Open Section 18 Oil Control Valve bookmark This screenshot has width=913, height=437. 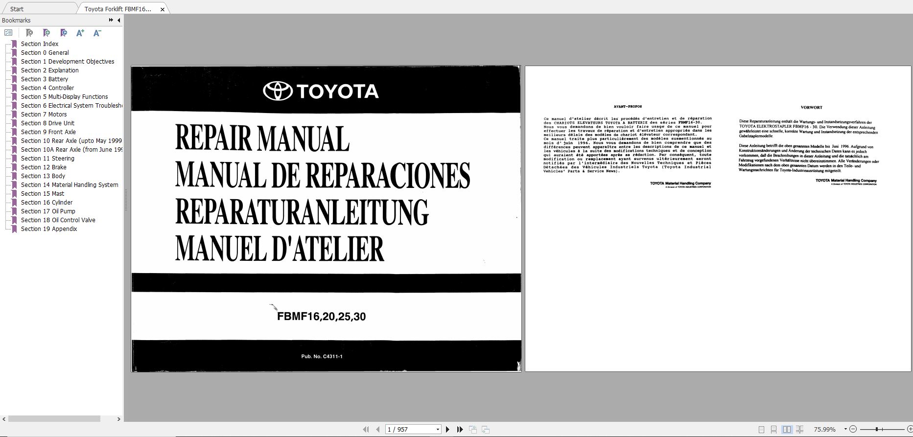pyautogui.click(x=58, y=220)
